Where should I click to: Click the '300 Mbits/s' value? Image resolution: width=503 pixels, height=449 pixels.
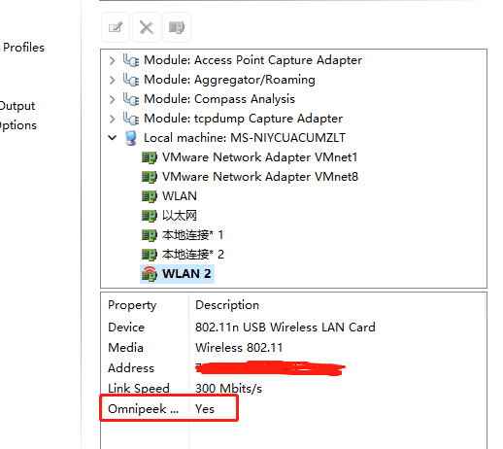point(228,389)
